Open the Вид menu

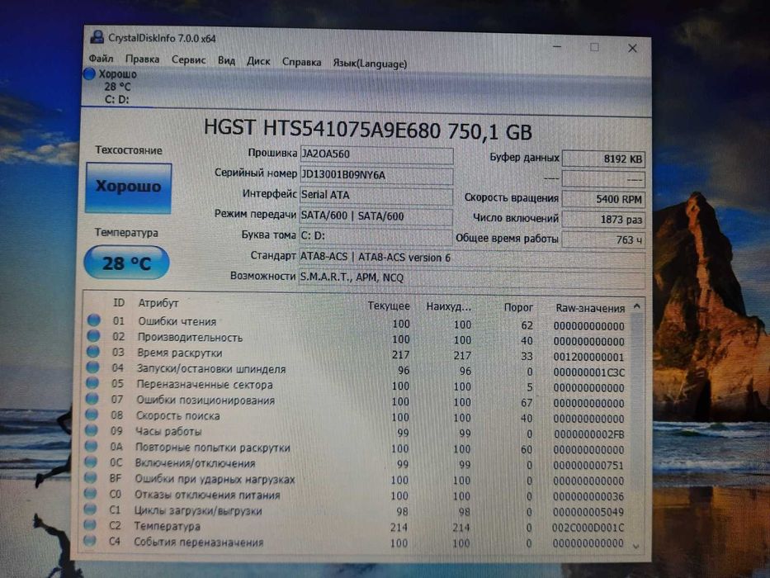click(x=226, y=60)
